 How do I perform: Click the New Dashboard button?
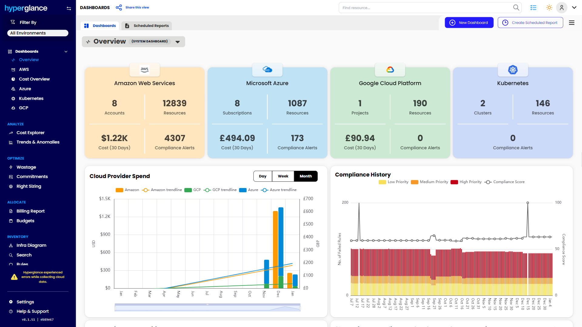(x=469, y=23)
